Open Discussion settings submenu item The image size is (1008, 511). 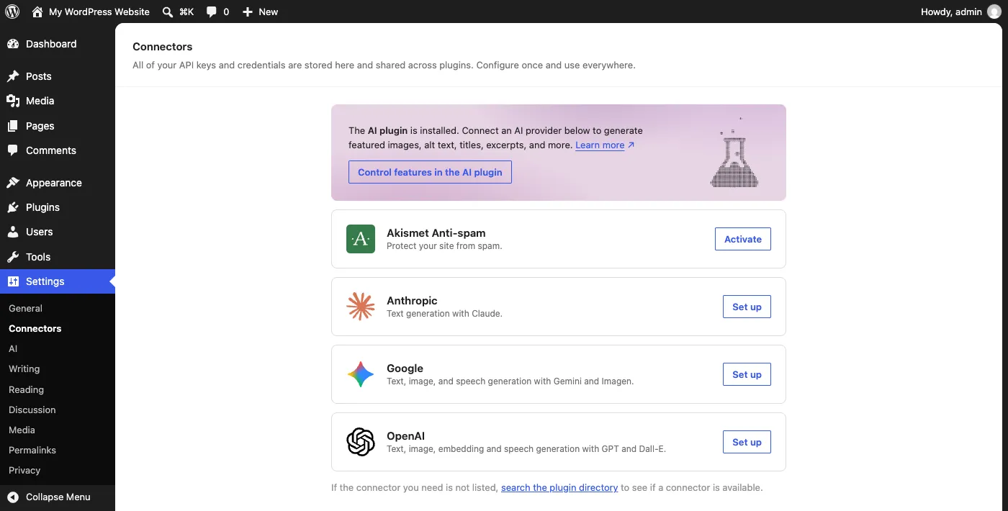32,410
